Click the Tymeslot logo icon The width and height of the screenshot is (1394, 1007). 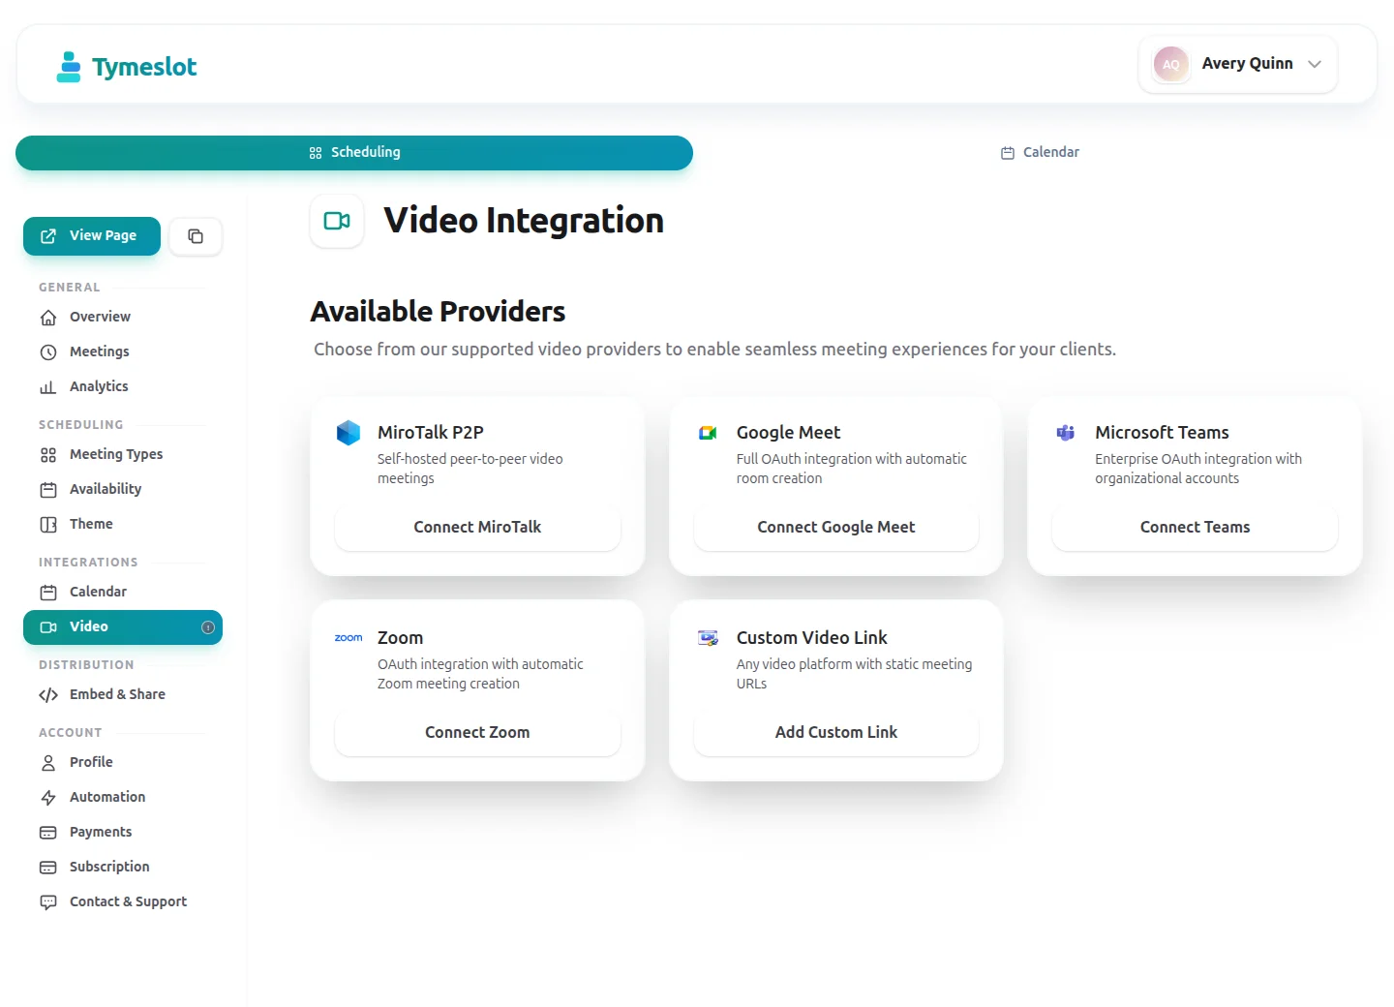click(69, 66)
